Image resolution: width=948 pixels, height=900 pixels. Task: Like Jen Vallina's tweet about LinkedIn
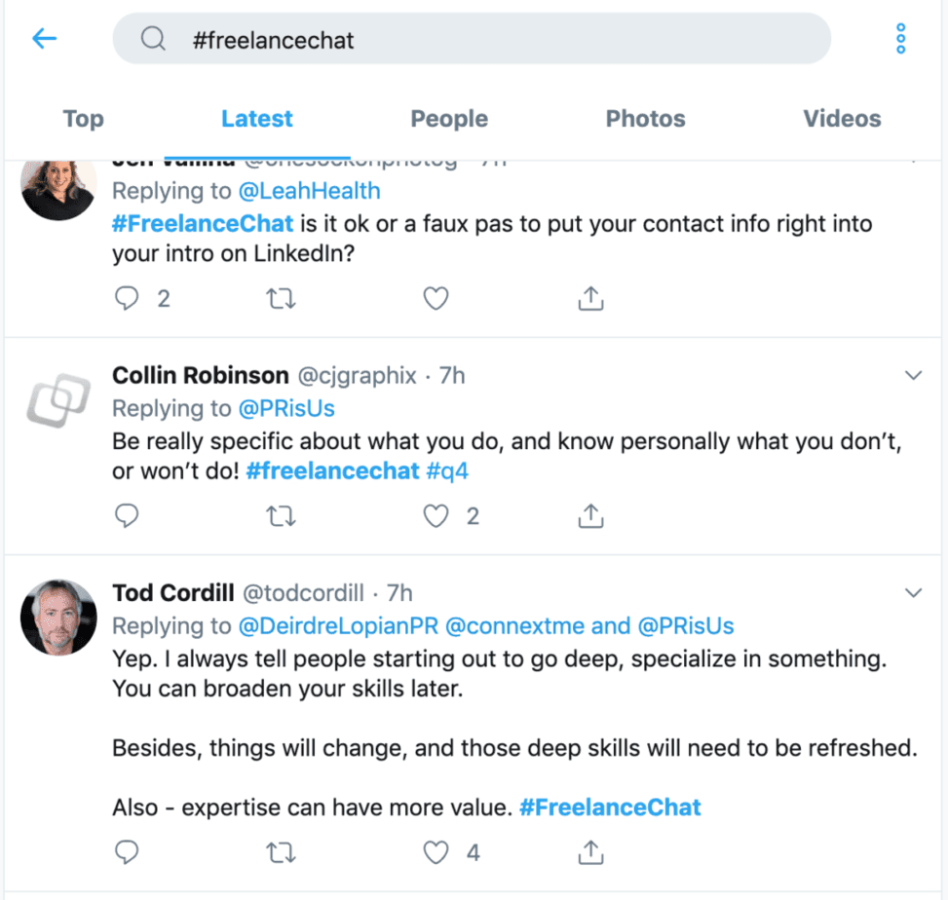click(x=436, y=299)
